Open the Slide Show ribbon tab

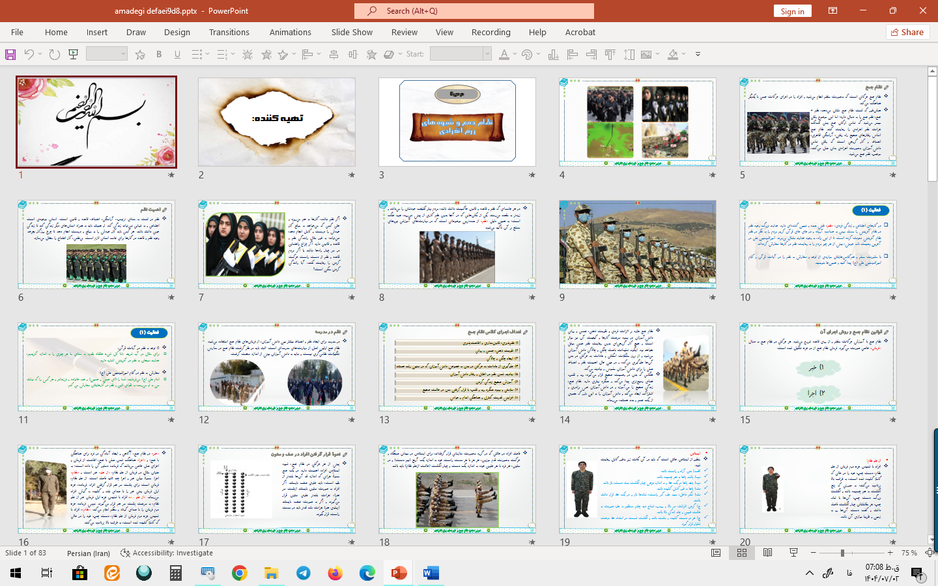pyautogui.click(x=352, y=32)
